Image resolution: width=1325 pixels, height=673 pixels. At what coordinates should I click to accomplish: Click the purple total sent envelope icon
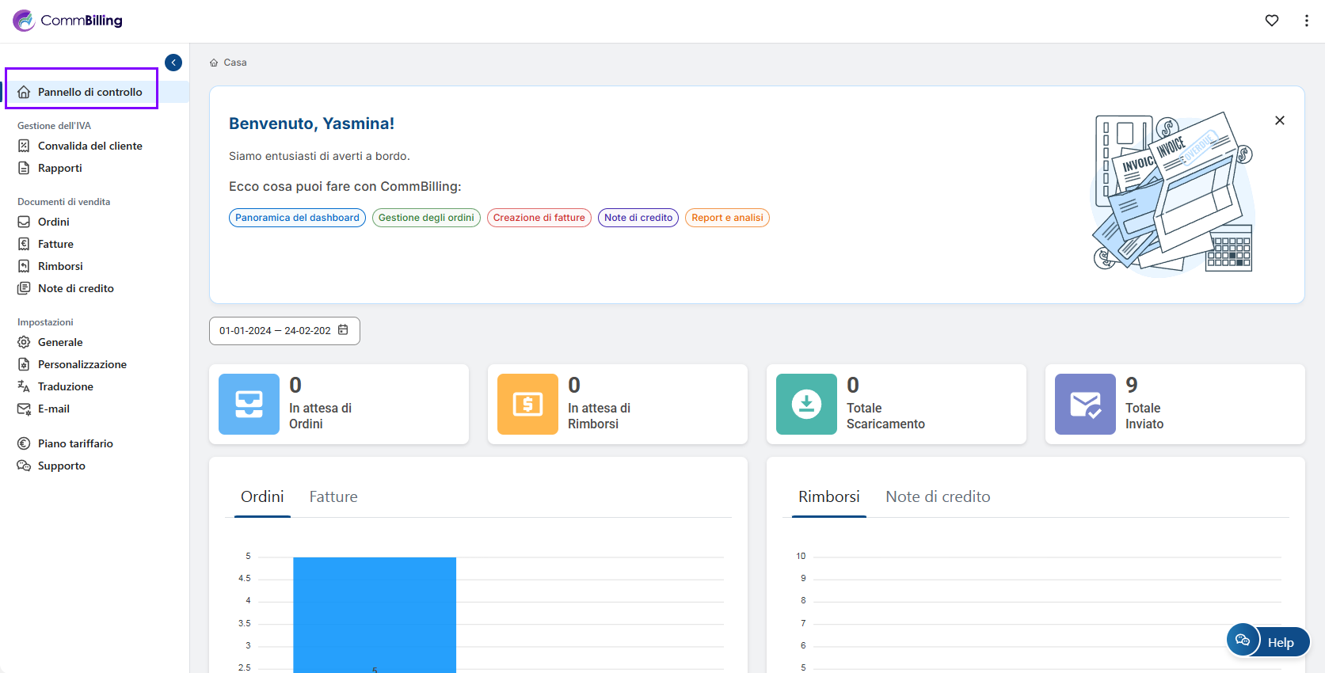click(x=1085, y=404)
